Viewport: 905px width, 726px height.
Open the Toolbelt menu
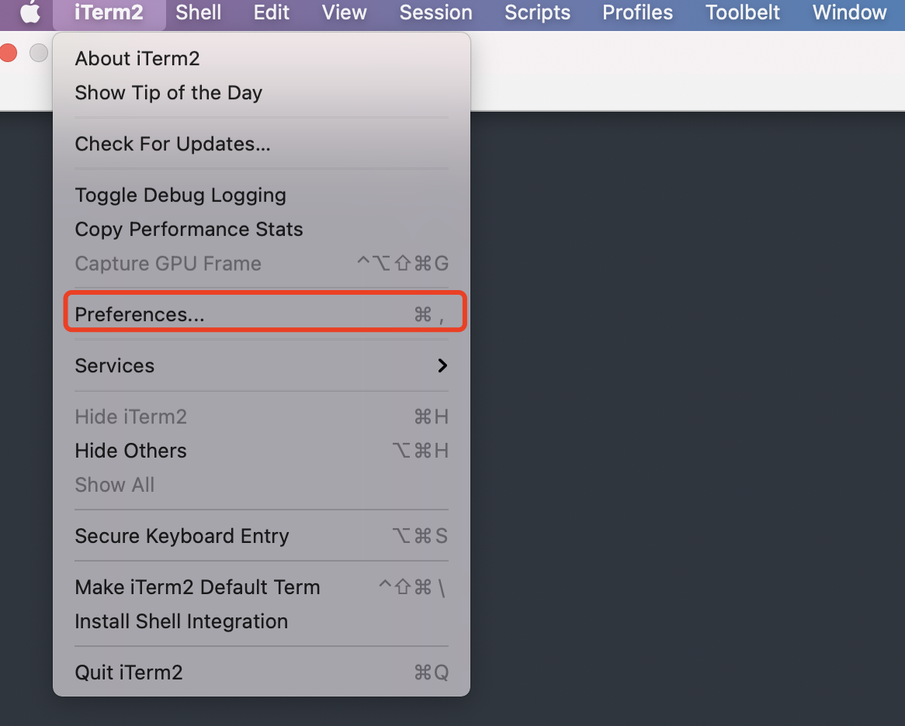[x=743, y=12]
